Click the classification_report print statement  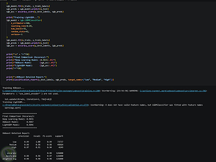[60, 80]
